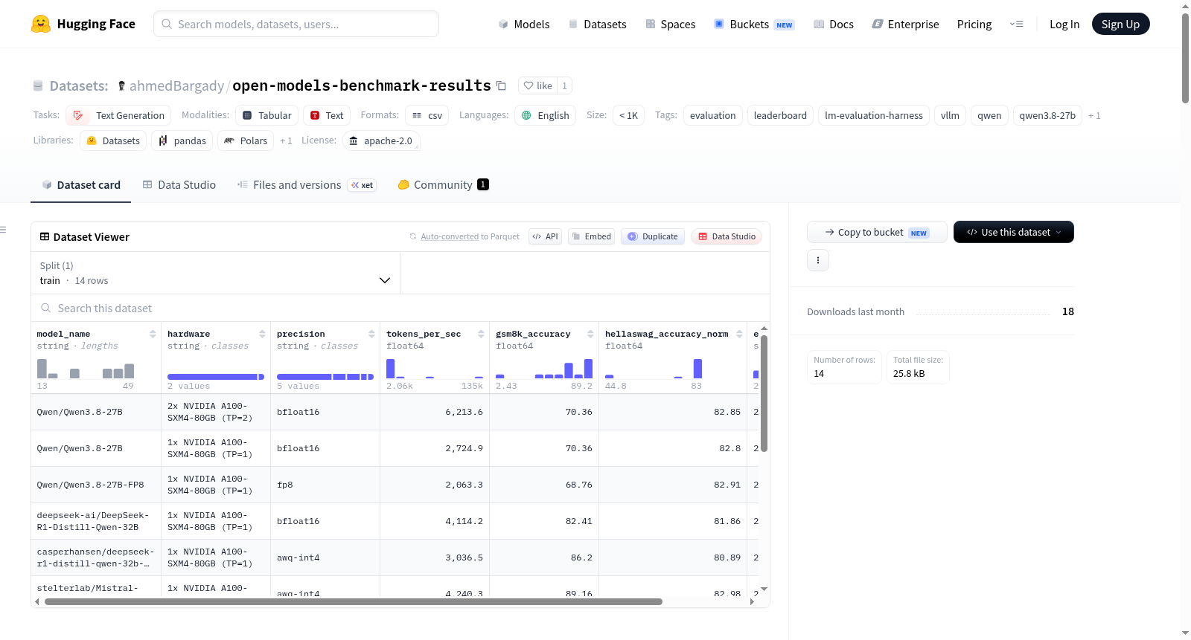The width and height of the screenshot is (1191, 640).
Task: Click the Hugging Face logo icon
Action: point(41,24)
